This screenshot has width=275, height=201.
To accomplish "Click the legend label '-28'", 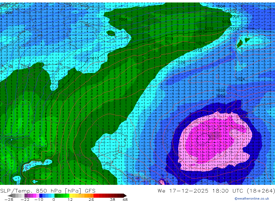I will (x=9, y=199).
